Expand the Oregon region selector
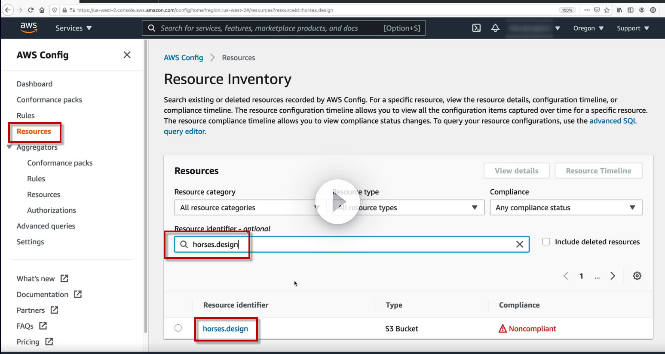The height and width of the screenshot is (354, 665). [588, 28]
